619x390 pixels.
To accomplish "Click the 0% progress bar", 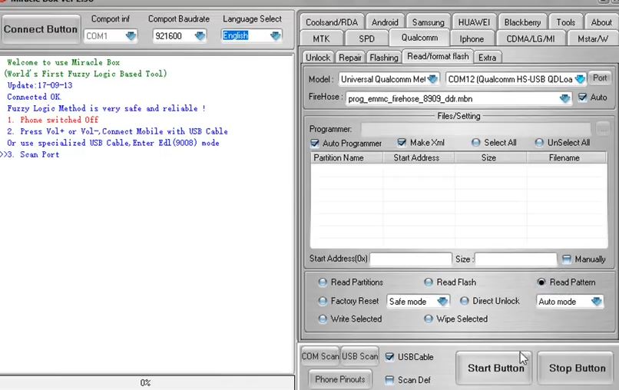I will [147, 382].
